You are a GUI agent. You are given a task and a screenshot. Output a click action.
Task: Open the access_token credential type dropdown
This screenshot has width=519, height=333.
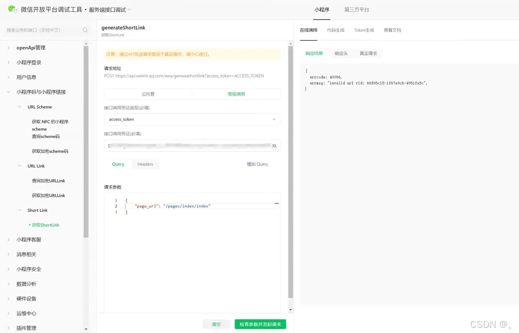point(192,119)
